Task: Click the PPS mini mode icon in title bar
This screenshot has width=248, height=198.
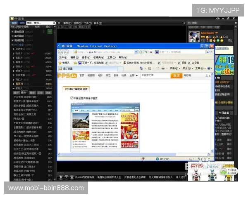Action: tap(218, 19)
